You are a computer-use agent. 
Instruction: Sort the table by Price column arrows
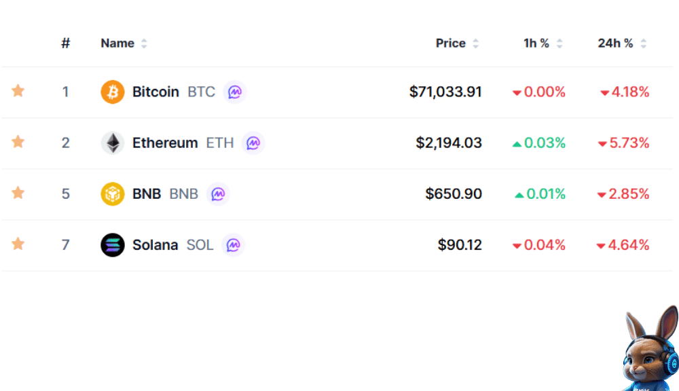tap(475, 43)
